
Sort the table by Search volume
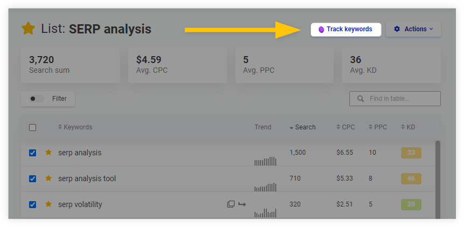tap(303, 127)
